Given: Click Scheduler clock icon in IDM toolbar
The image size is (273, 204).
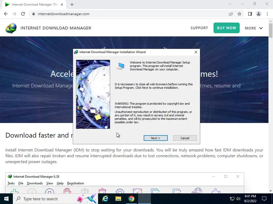Looking at the screenshot, I should pos(137,191).
